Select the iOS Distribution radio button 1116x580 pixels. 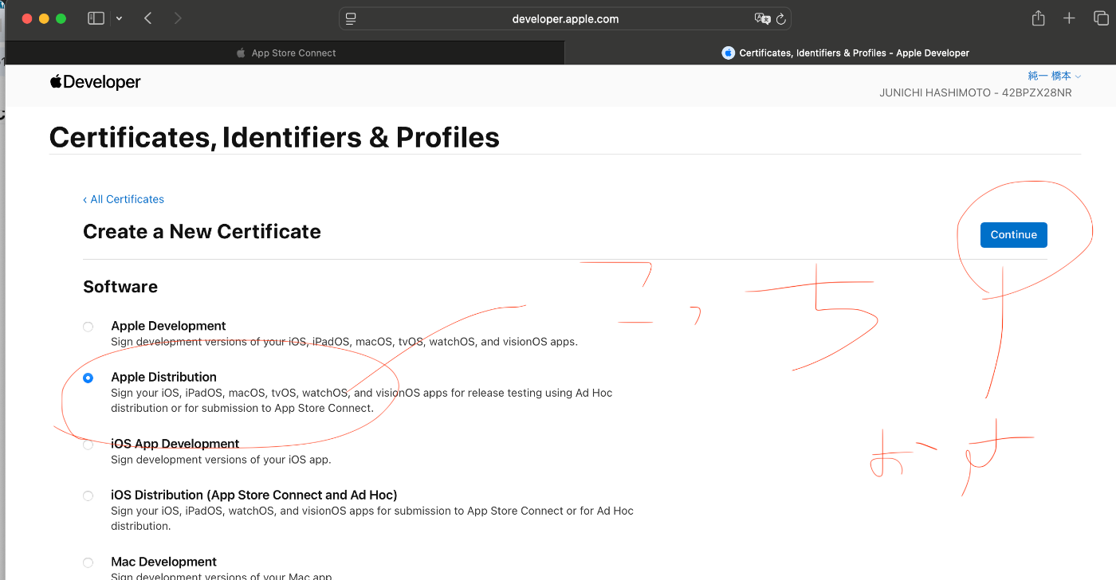(x=88, y=496)
